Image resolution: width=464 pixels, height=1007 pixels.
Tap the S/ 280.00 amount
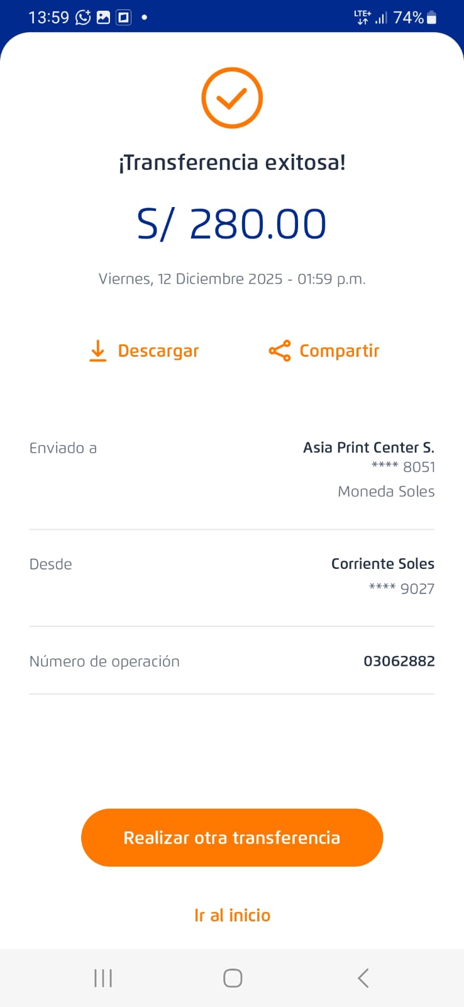(x=232, y=224)
